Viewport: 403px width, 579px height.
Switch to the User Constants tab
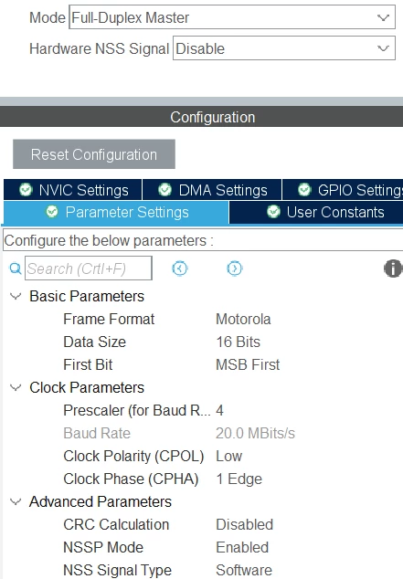316,212
